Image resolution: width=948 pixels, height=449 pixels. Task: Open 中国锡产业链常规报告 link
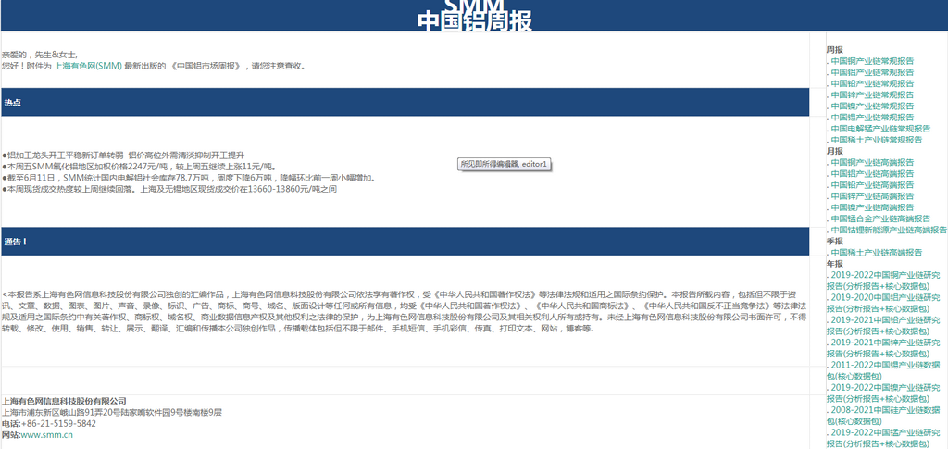[x=872, y=118]
